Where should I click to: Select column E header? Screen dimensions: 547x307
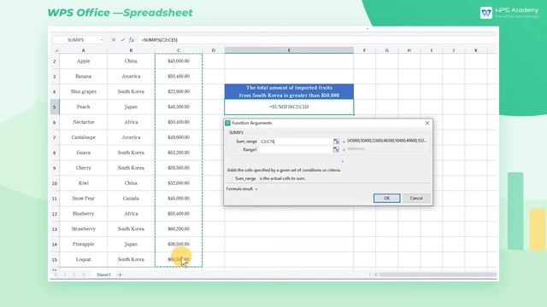[x=289, y=50]
